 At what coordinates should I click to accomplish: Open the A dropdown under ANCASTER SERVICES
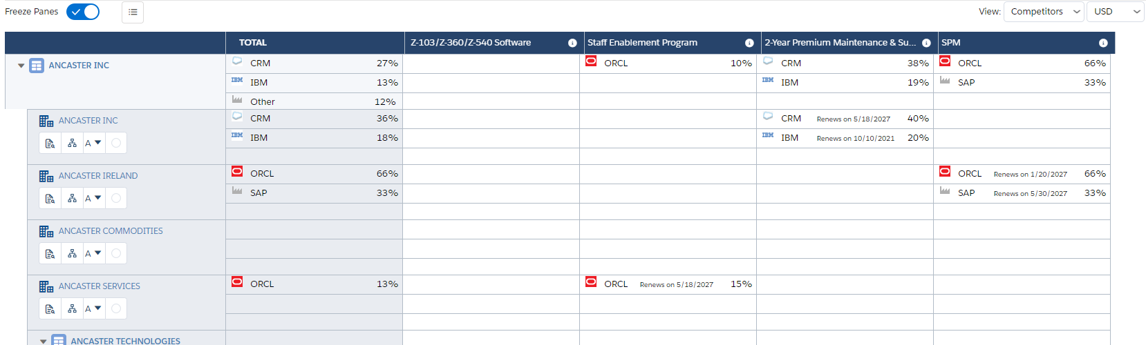tap(93, 309)
